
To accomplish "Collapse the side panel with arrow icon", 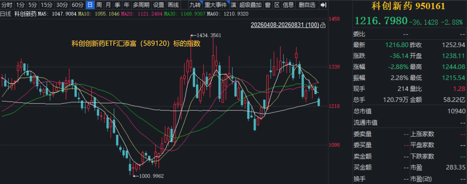I will (x=324, y=5).
